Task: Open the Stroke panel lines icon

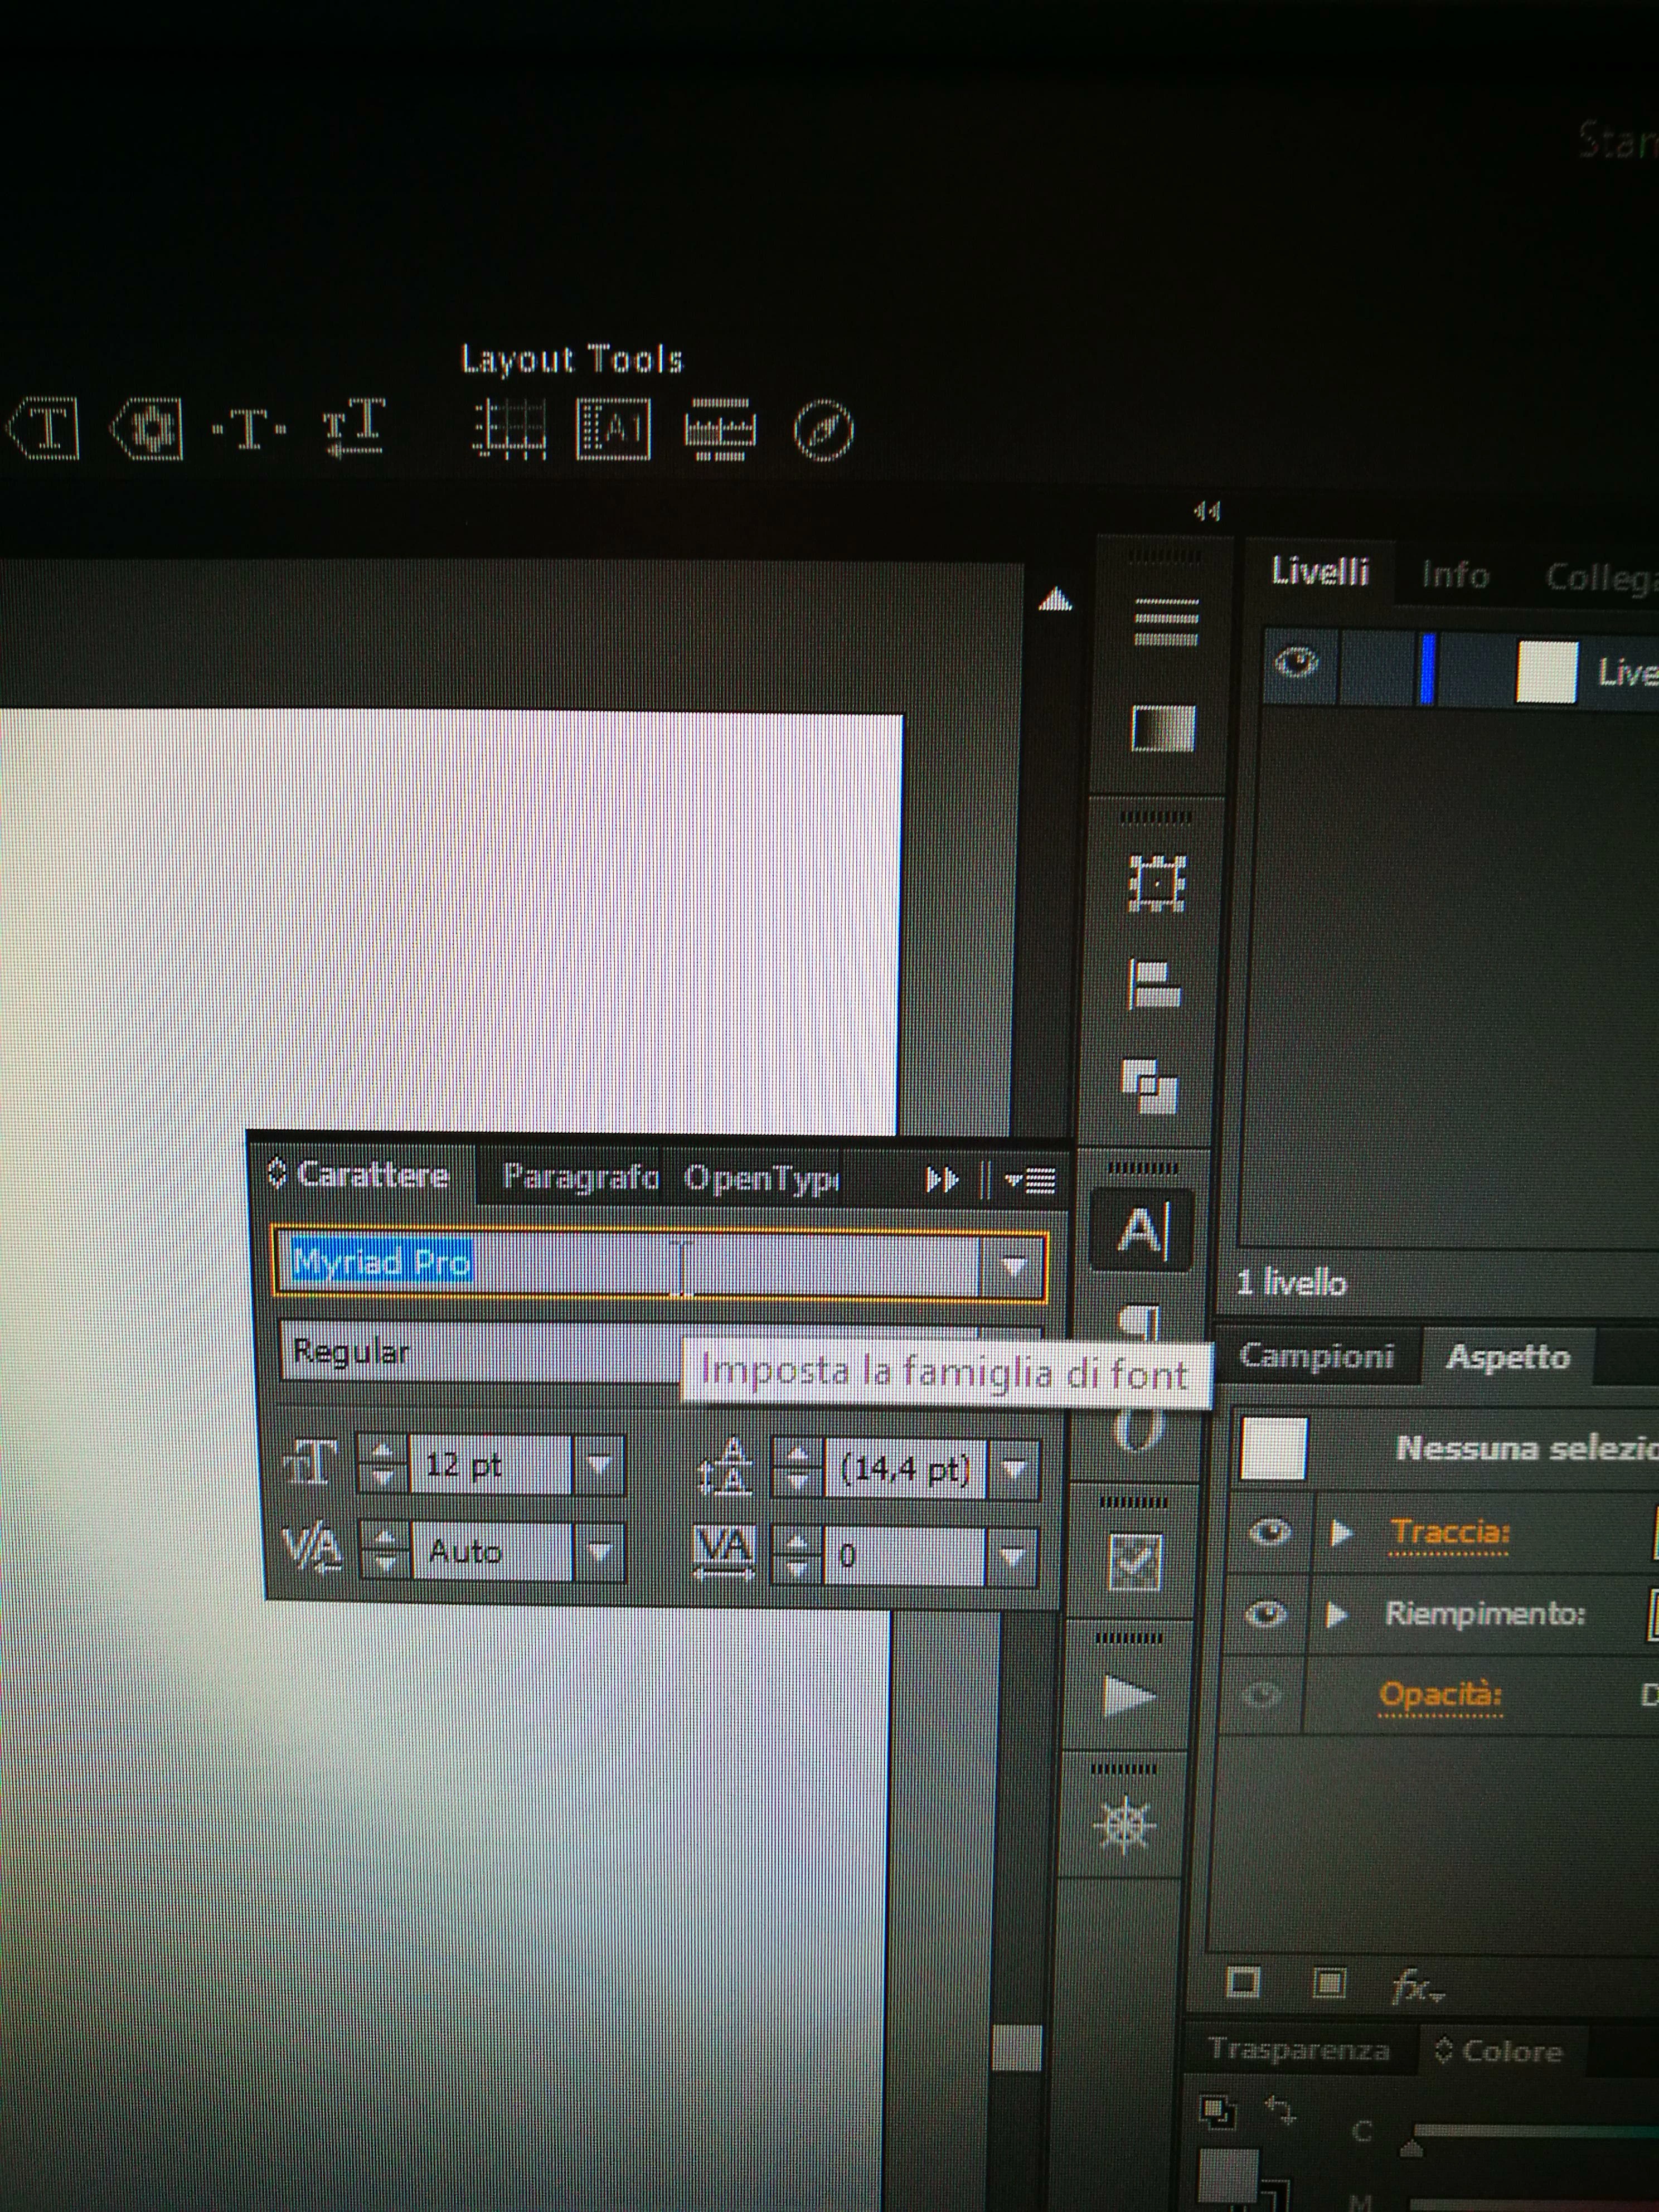Action: [x=1166, y=622]
